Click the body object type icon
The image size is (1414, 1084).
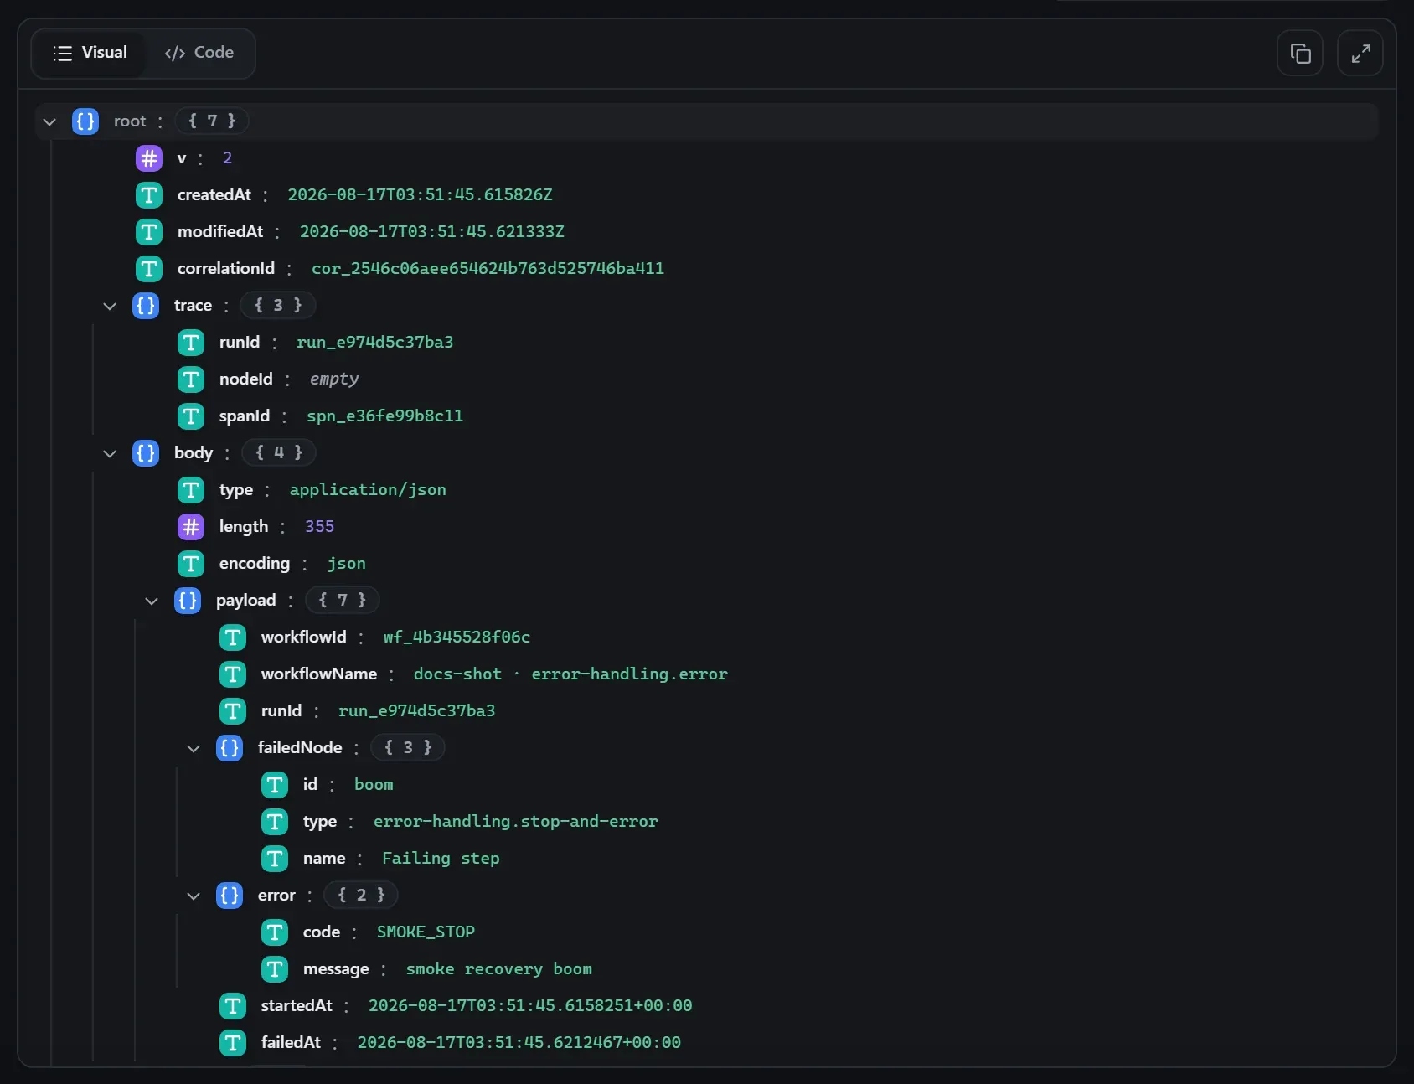click(x=146, y=453)
